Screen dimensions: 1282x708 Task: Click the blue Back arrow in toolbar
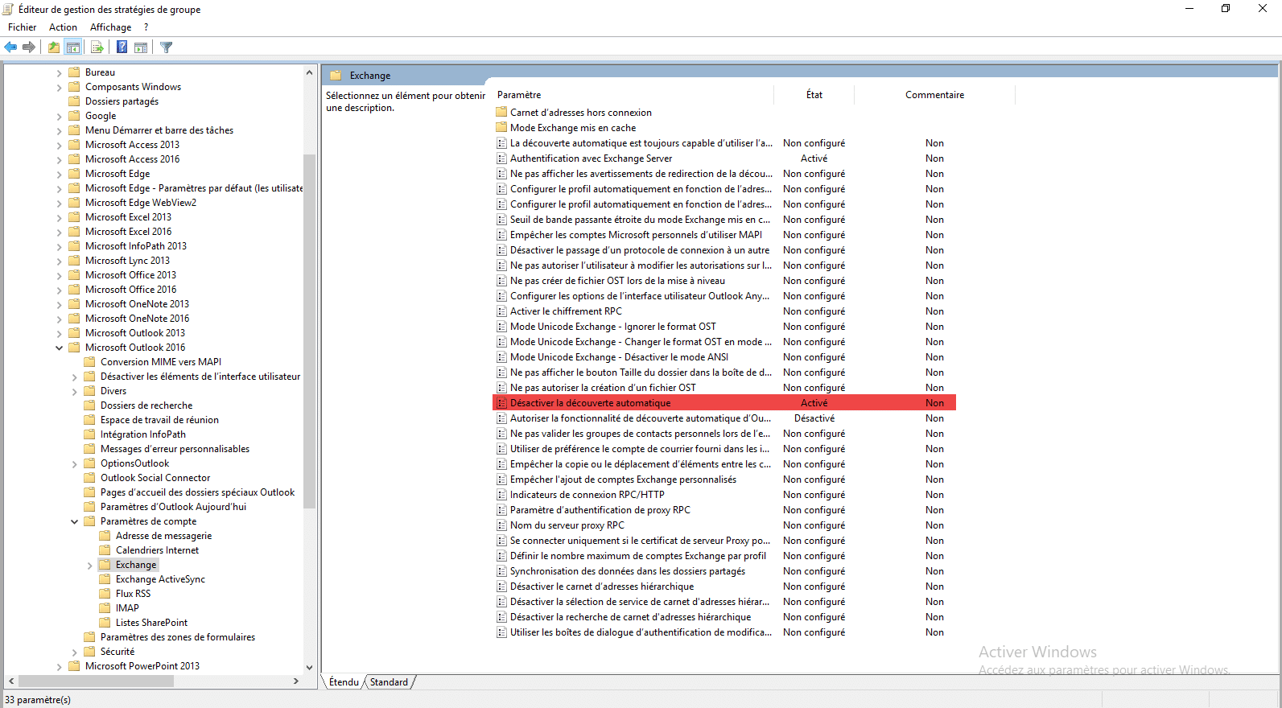pos(10,47)
